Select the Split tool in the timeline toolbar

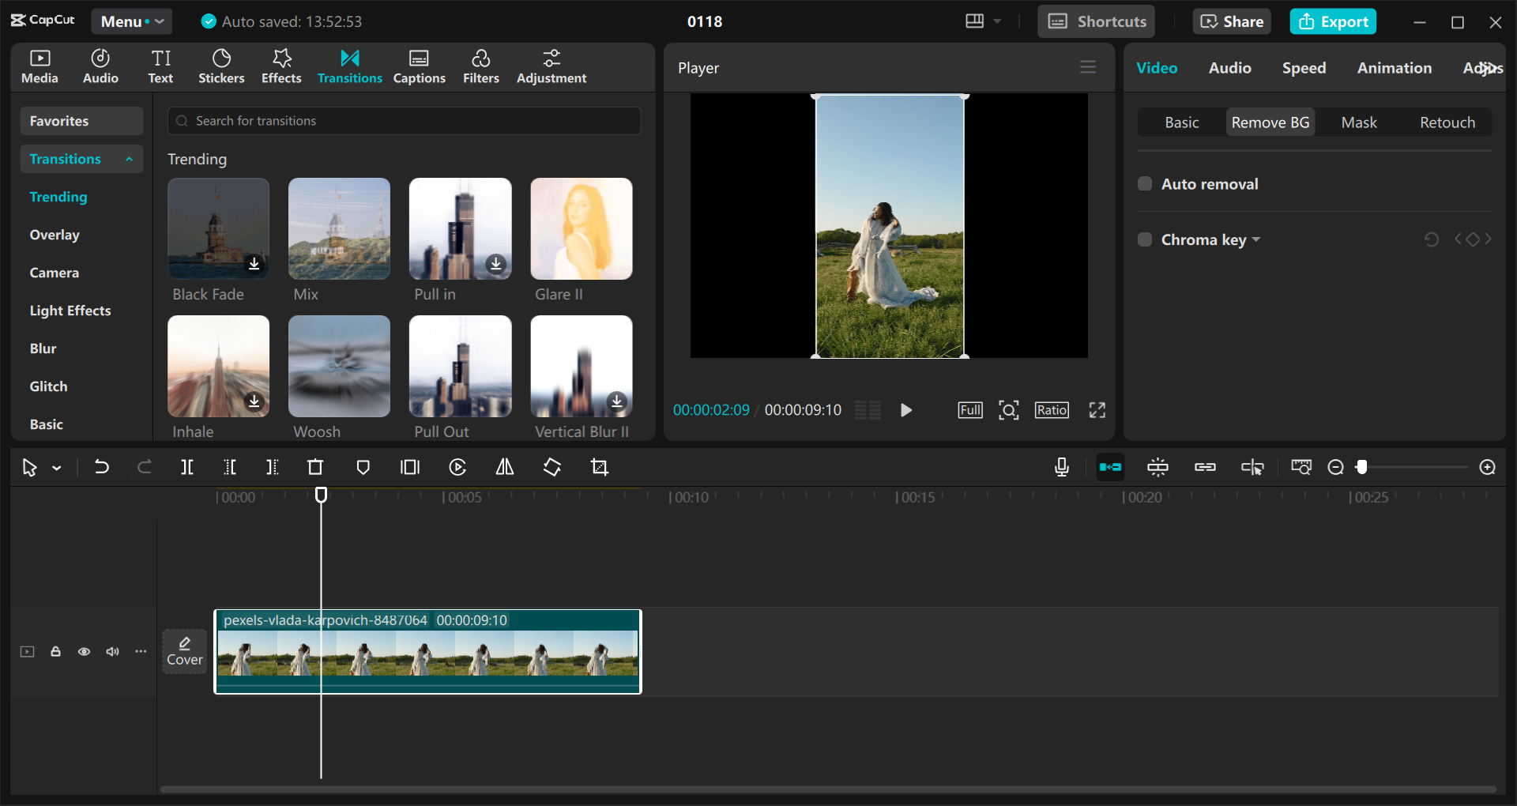187,467
